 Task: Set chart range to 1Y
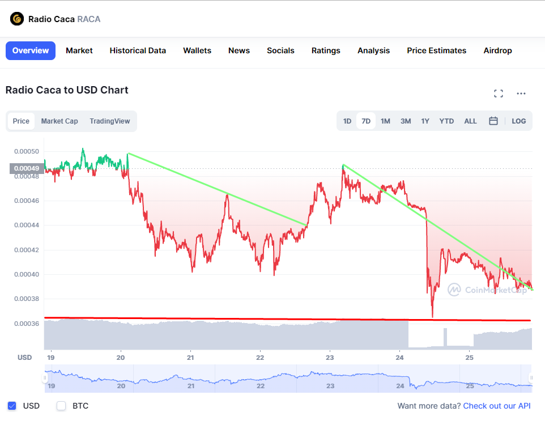tap(425, 121)
